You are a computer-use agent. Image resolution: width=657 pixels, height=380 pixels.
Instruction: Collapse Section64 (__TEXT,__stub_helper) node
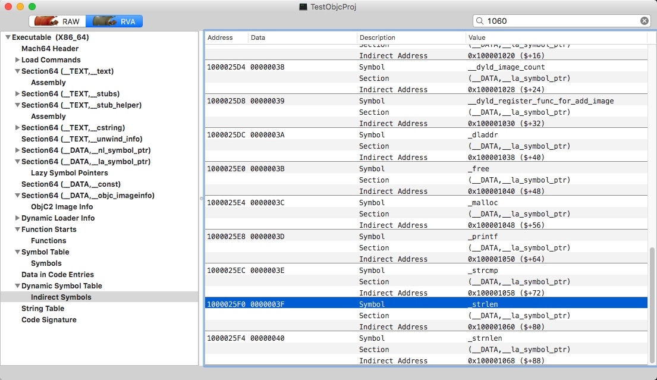tap(17, 105)
